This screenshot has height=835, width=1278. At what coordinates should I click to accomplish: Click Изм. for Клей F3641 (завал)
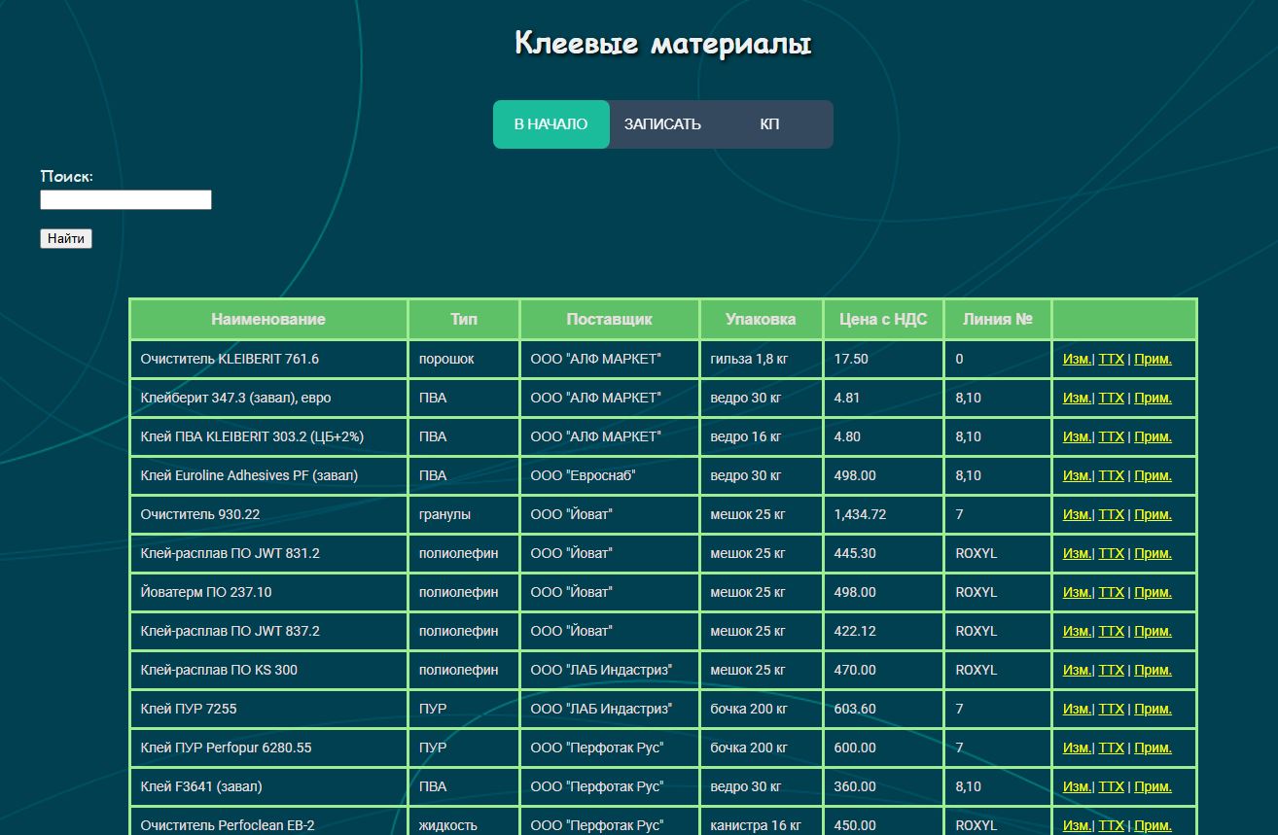pos(1077,786)
